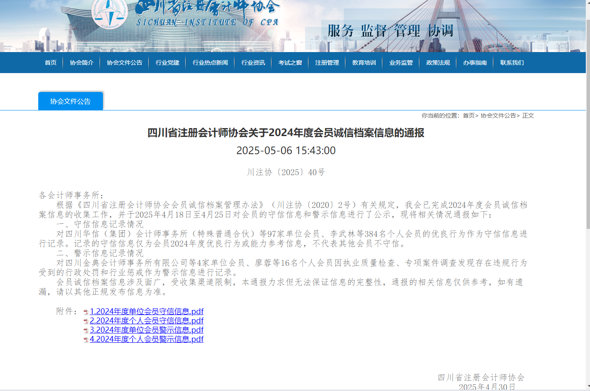This screenshot has width=590, height=391.
Task: Open the 考试之窗 menu item
Action: point(290,63)
